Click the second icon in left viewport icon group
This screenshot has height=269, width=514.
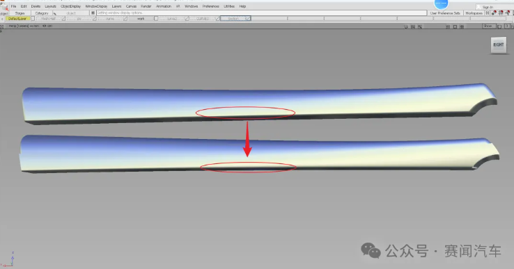click(413, 26)
